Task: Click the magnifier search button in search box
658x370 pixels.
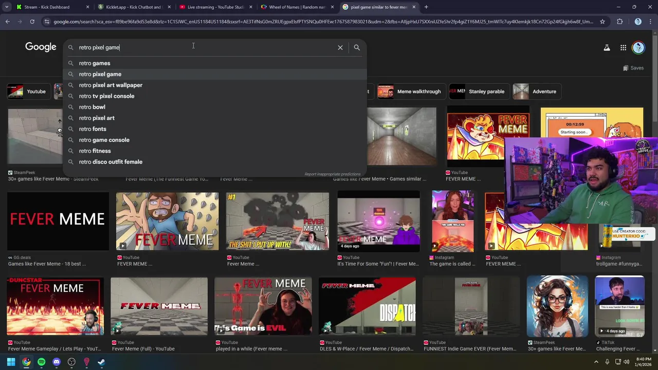Action: pos(357,47)
